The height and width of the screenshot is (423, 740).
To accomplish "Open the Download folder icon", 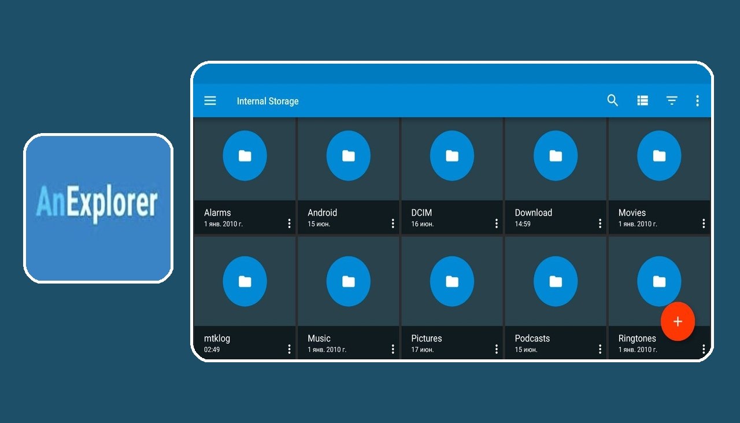I will 556,156.
